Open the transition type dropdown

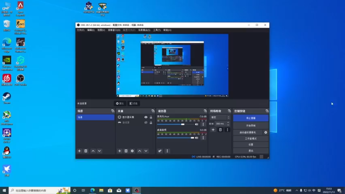click(x=220, y=117)
